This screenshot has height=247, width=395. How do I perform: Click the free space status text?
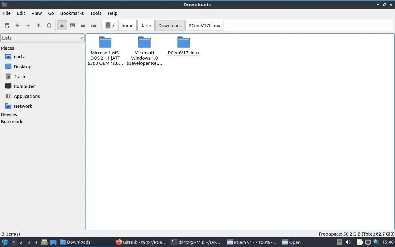coord(356,234)
